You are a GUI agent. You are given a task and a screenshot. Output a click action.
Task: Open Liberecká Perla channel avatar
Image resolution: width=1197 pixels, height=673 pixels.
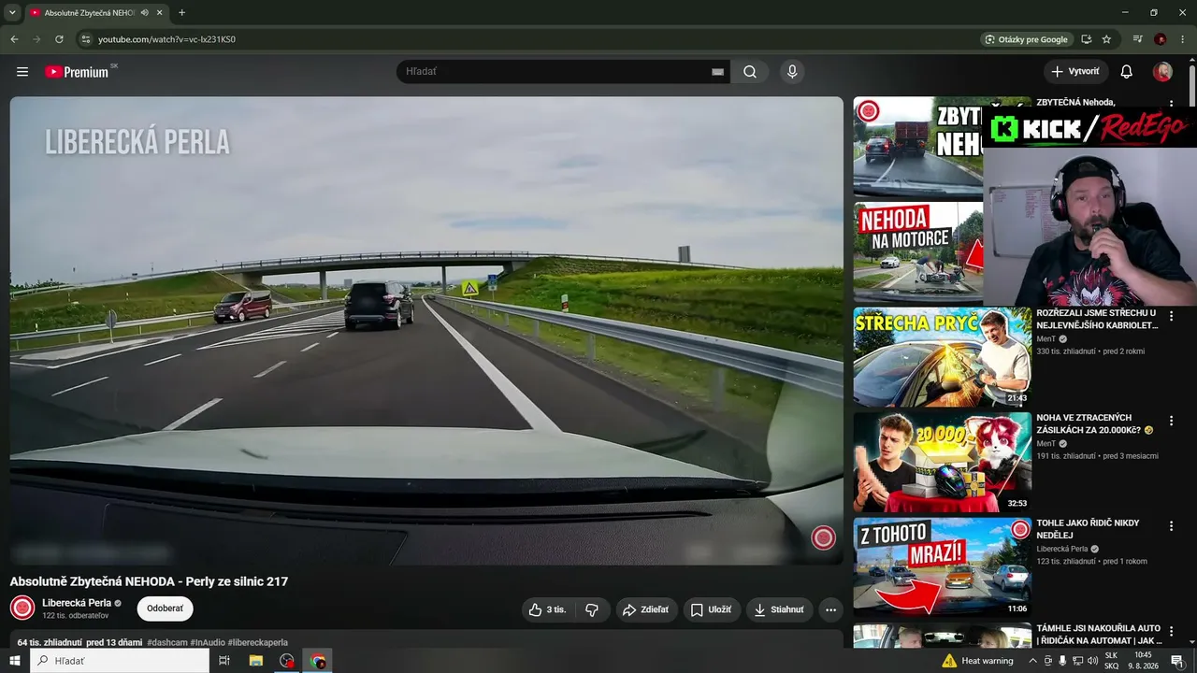pos(22,608)
